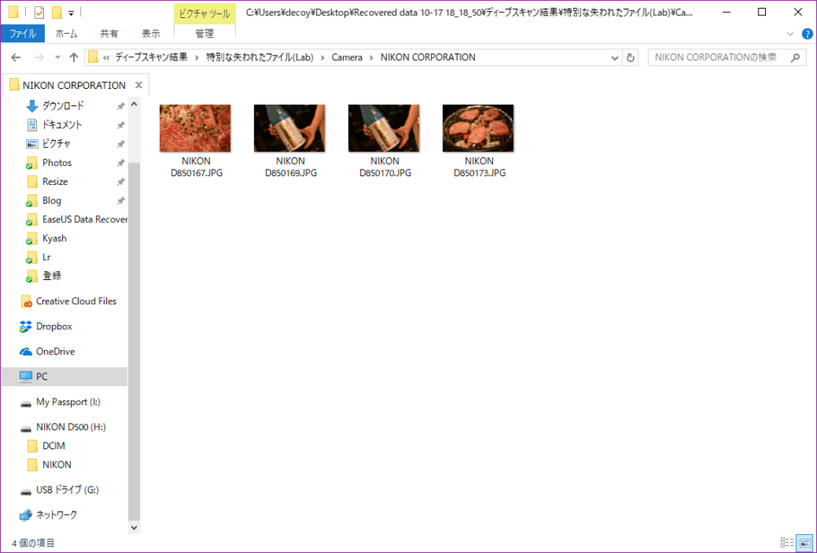This screenshot has height=553, width=817.
Task: Select the 管理 ribbon tab
Action: pos(204,34)
